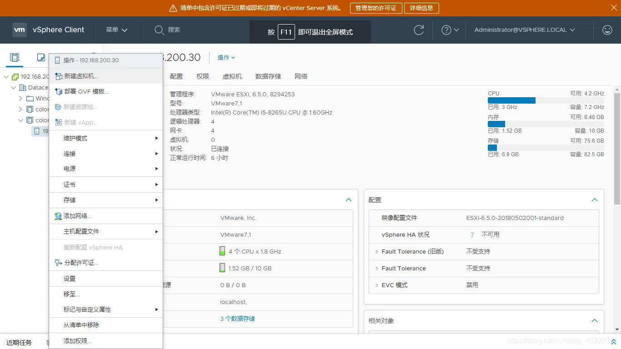Viewport: 621px width, 349px height.
Task: Open 电源 submenu
Action: pyautogui.click(x=106, y=169)
